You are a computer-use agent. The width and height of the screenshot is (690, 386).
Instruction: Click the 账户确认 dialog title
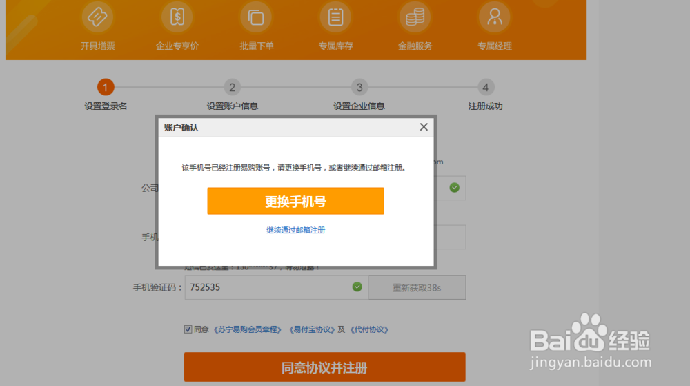tap(181, 128)
